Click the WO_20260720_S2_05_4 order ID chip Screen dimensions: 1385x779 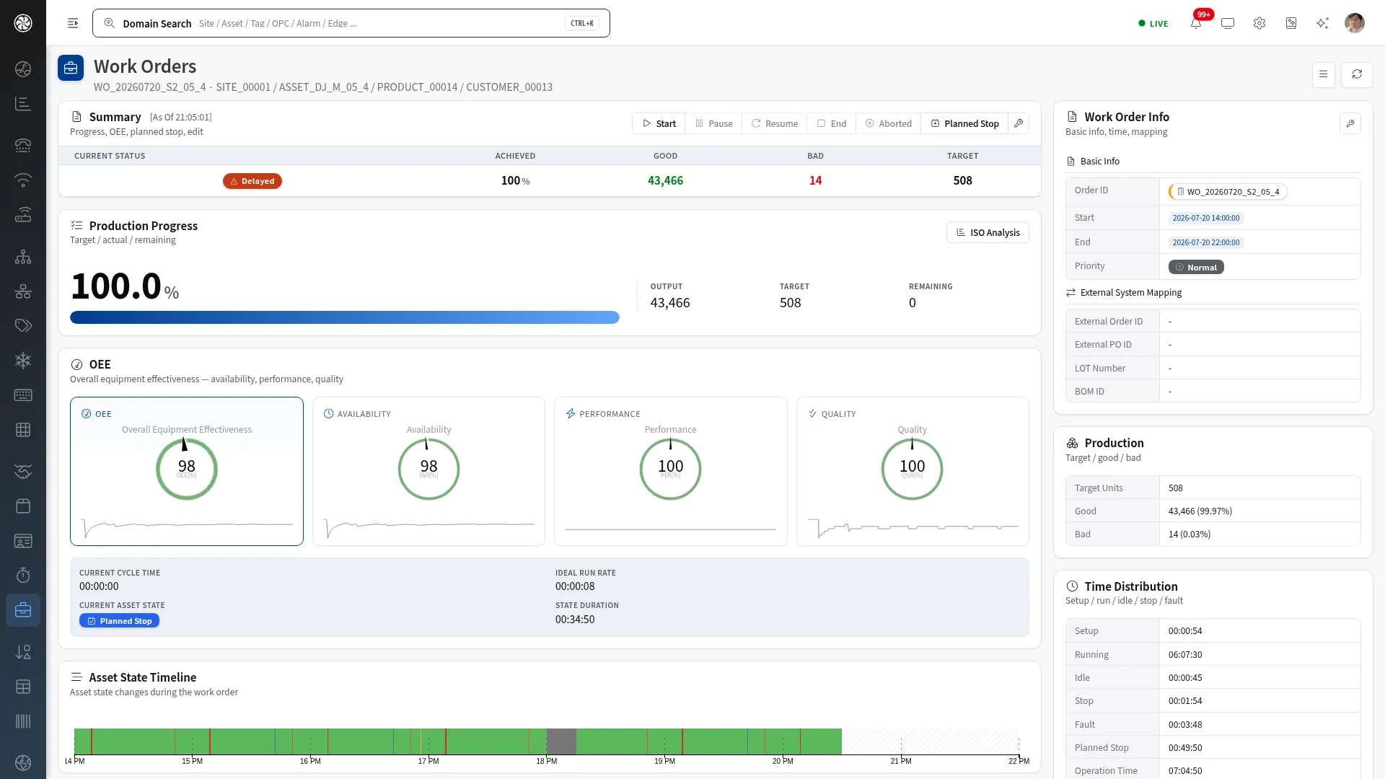click(1228, 192)
